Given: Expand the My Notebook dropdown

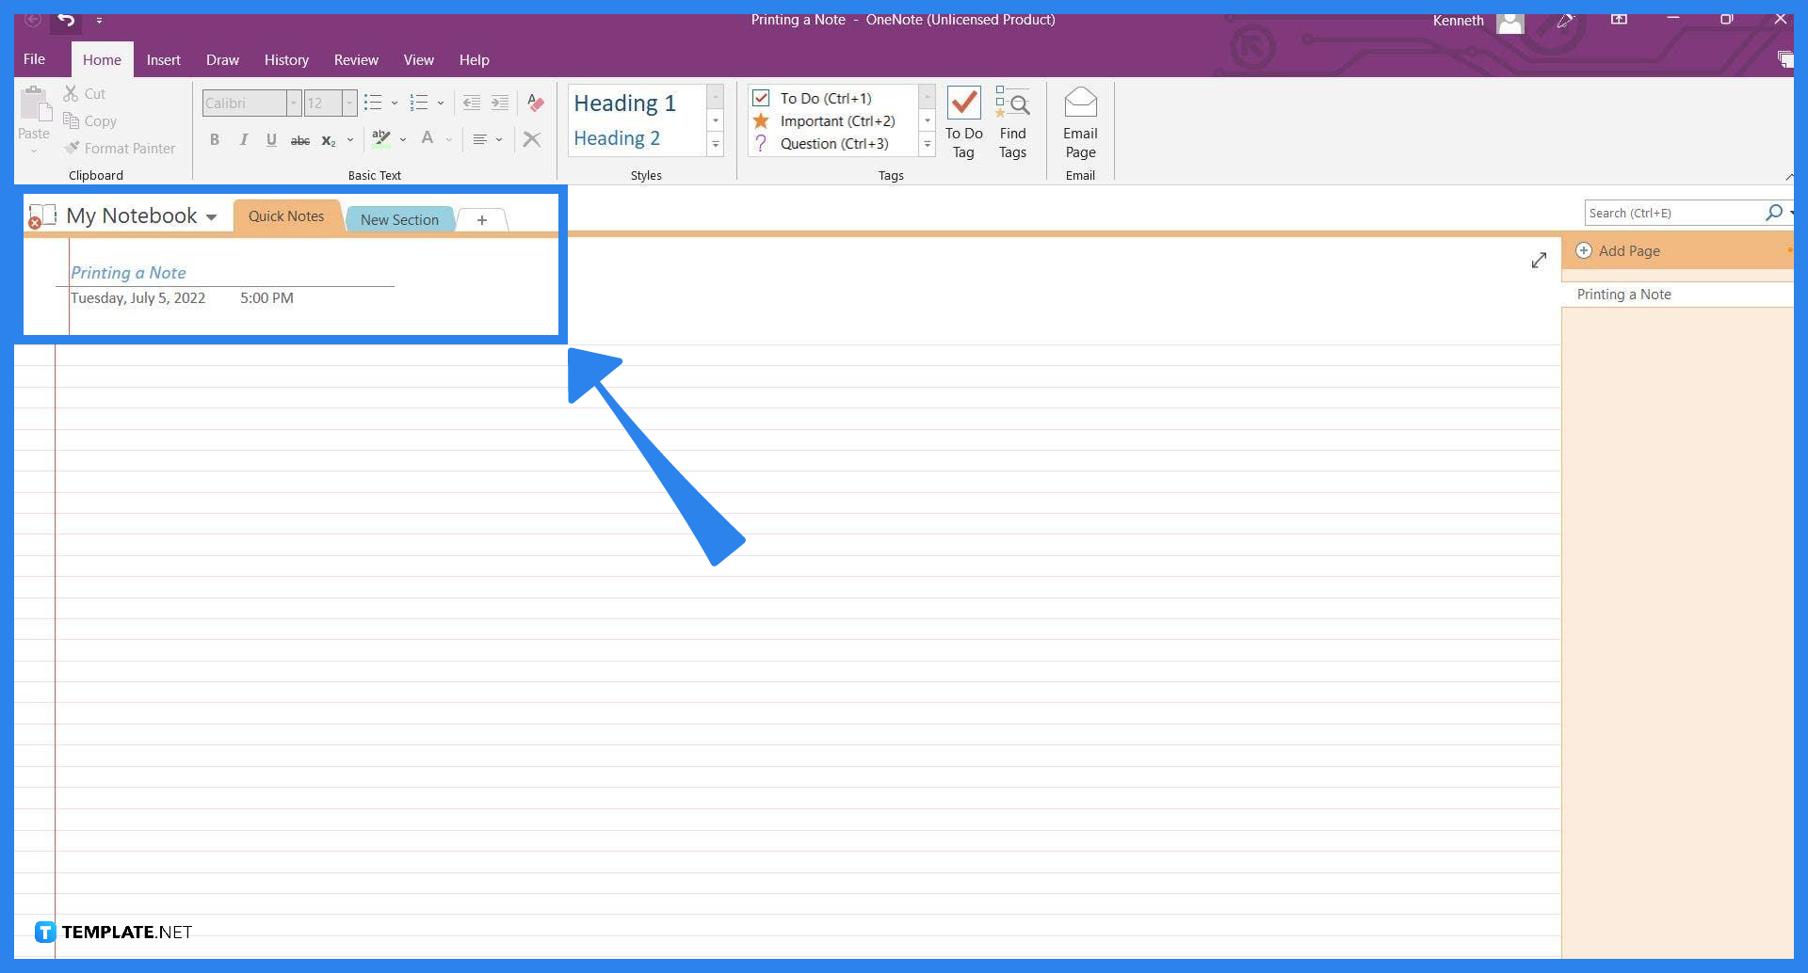Looking at the screenshot, I should point(209,216).
